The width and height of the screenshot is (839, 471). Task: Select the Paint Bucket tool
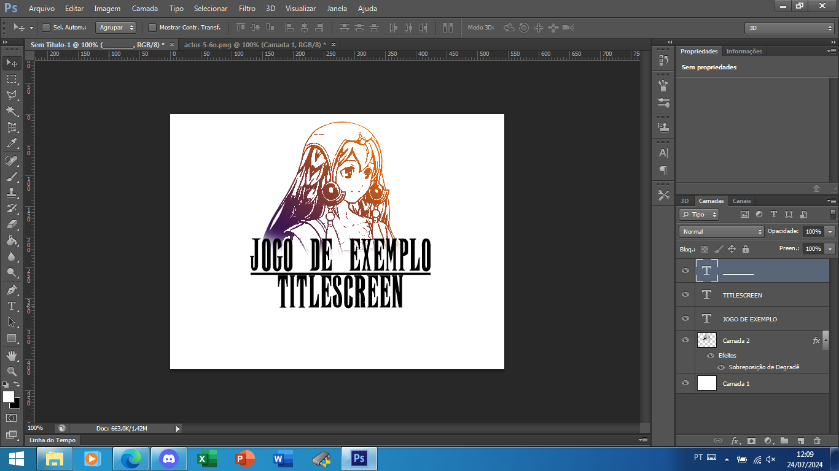pos(12,241)
